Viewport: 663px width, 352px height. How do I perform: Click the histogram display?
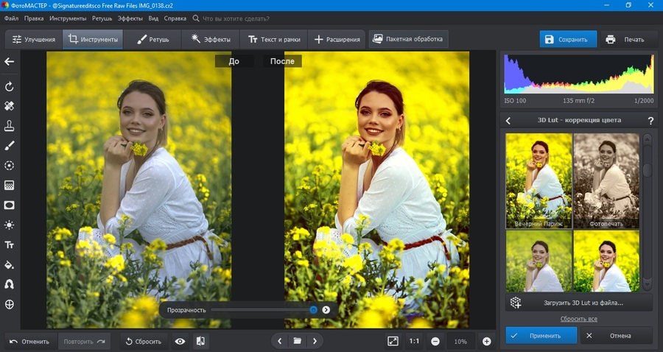[579, 74]
